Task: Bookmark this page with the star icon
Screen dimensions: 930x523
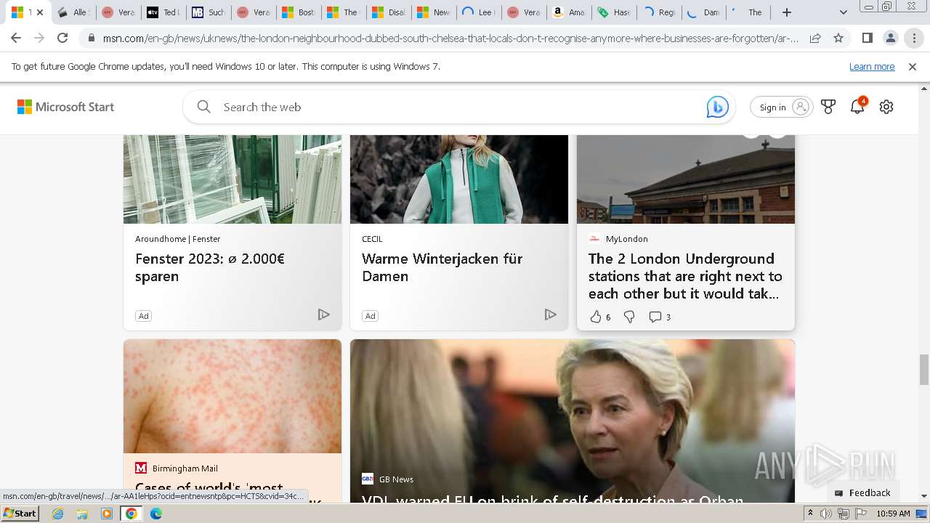Action: click(838, 38)
